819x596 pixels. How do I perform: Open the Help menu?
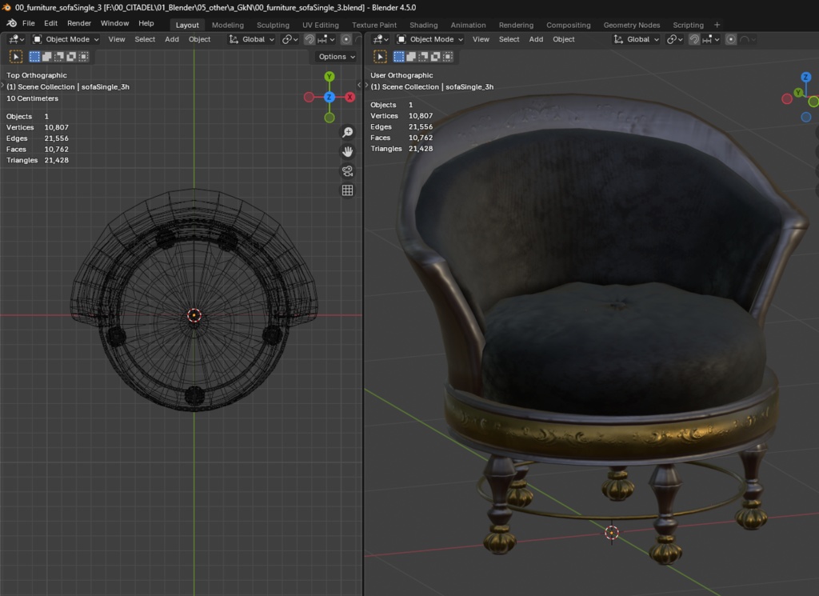click(146, 23)
